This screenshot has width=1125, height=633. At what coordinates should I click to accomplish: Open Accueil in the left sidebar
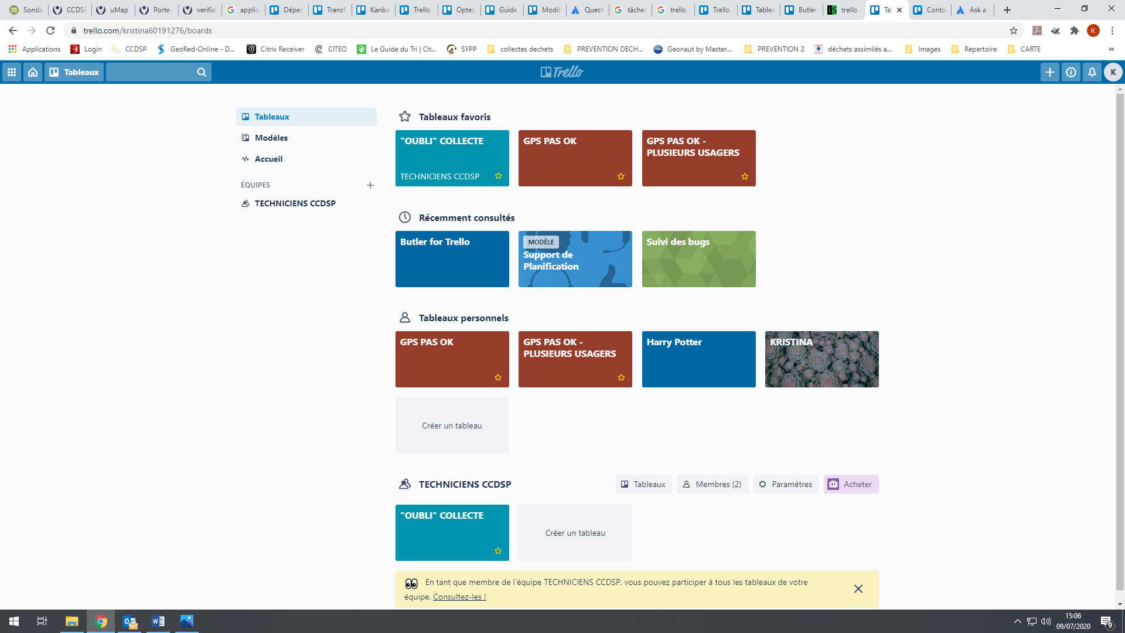click(x=306, y=159)
